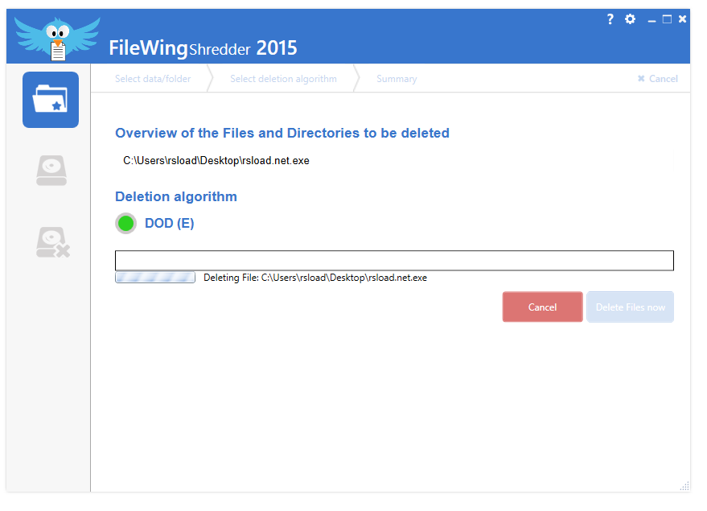Click the small striped file progress indicator
The image size is (707, 511).
(x=155, y=278)
